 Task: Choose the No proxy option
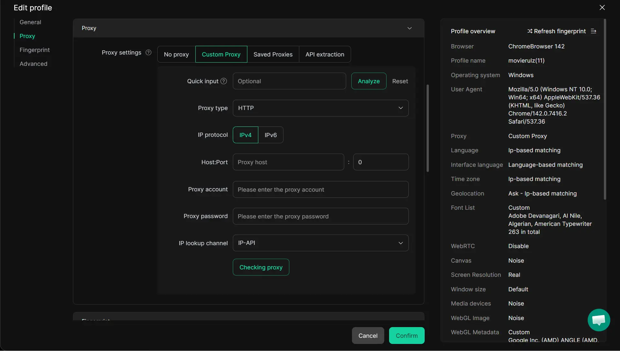click(176, 54)
